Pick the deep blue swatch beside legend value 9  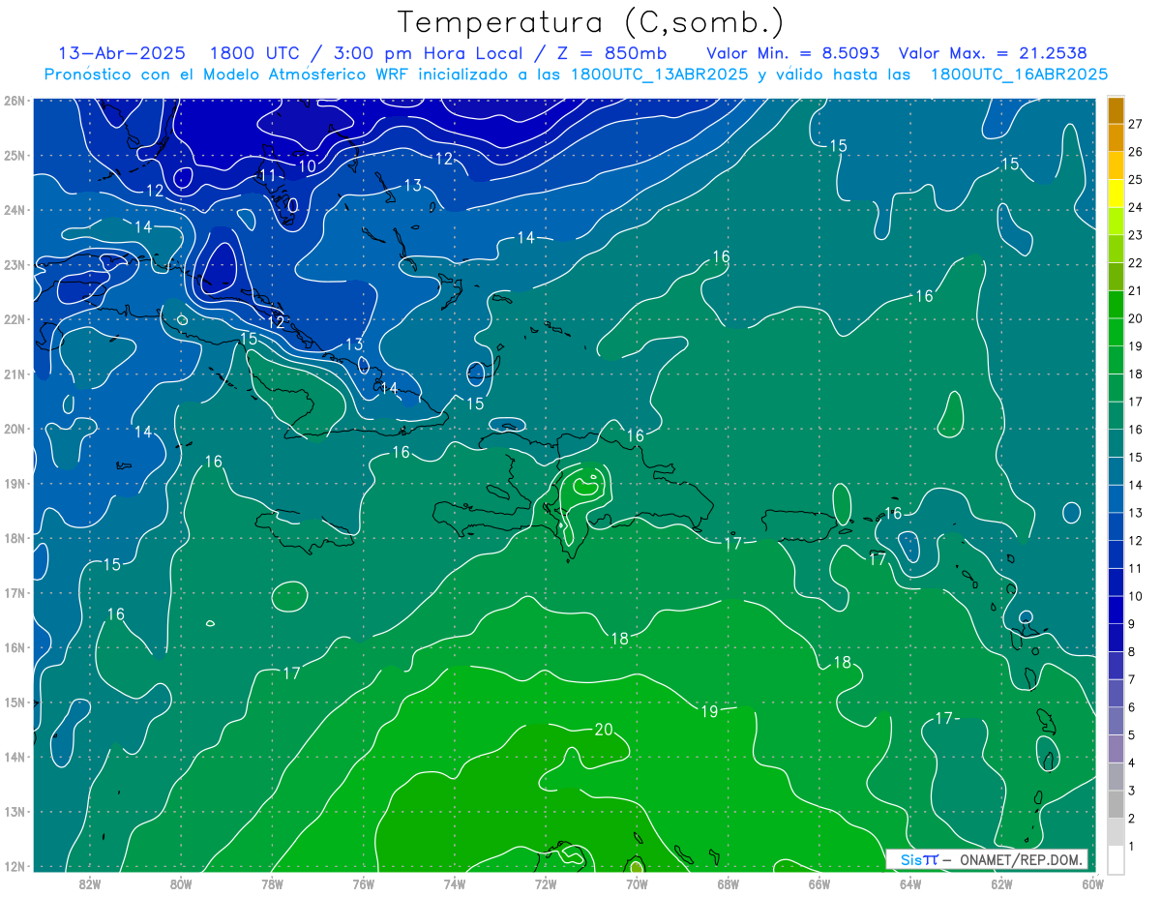[1116, 610]
